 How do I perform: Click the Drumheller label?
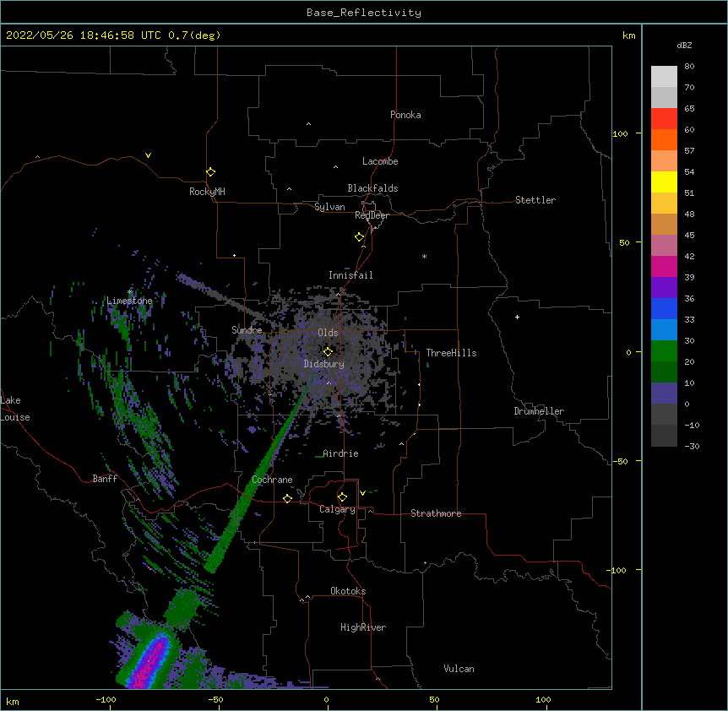point(539,411)
